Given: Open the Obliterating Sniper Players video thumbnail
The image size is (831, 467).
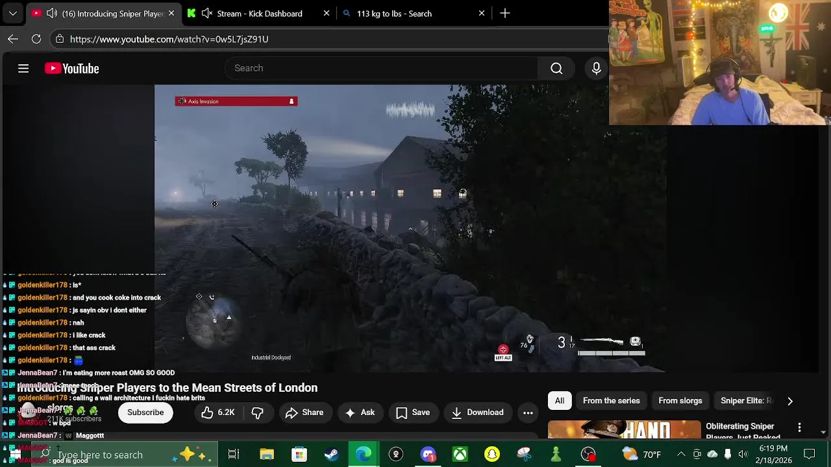Looking at the screenshot, I should (x=625, y=430).
